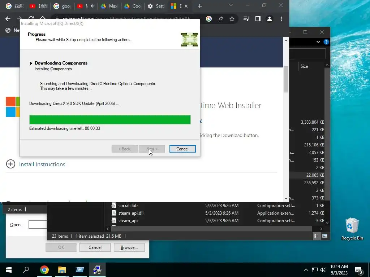This screenshot has height=277, width=370.
Task: Click the Chrome home icon
Action: click(43, 18)
